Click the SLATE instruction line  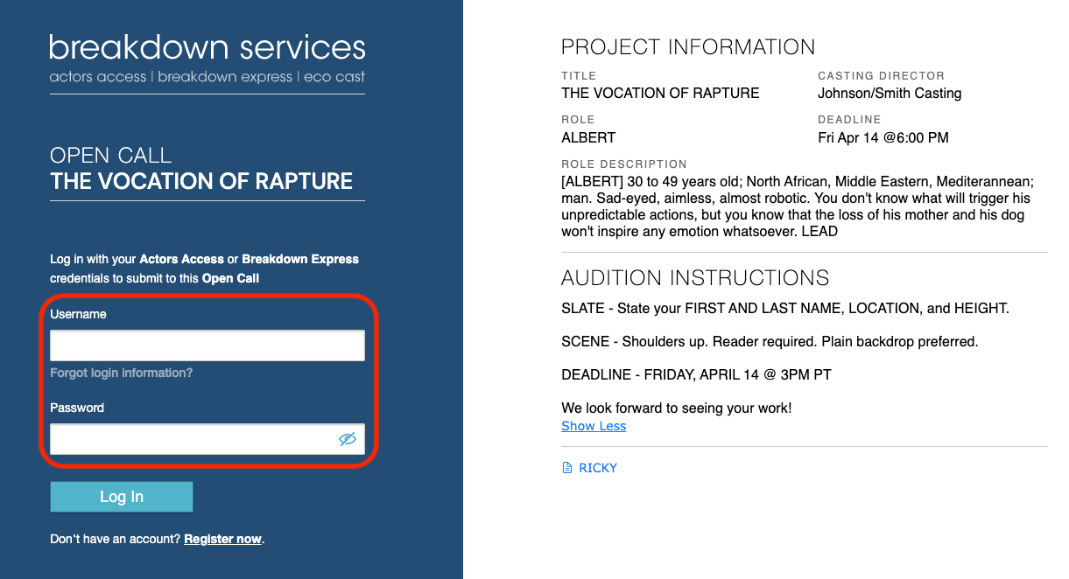[785, 309]
